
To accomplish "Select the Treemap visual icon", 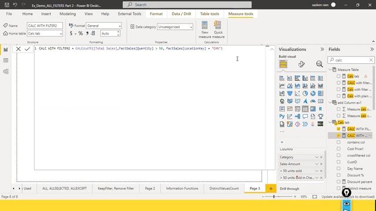I will coord(320,93).
